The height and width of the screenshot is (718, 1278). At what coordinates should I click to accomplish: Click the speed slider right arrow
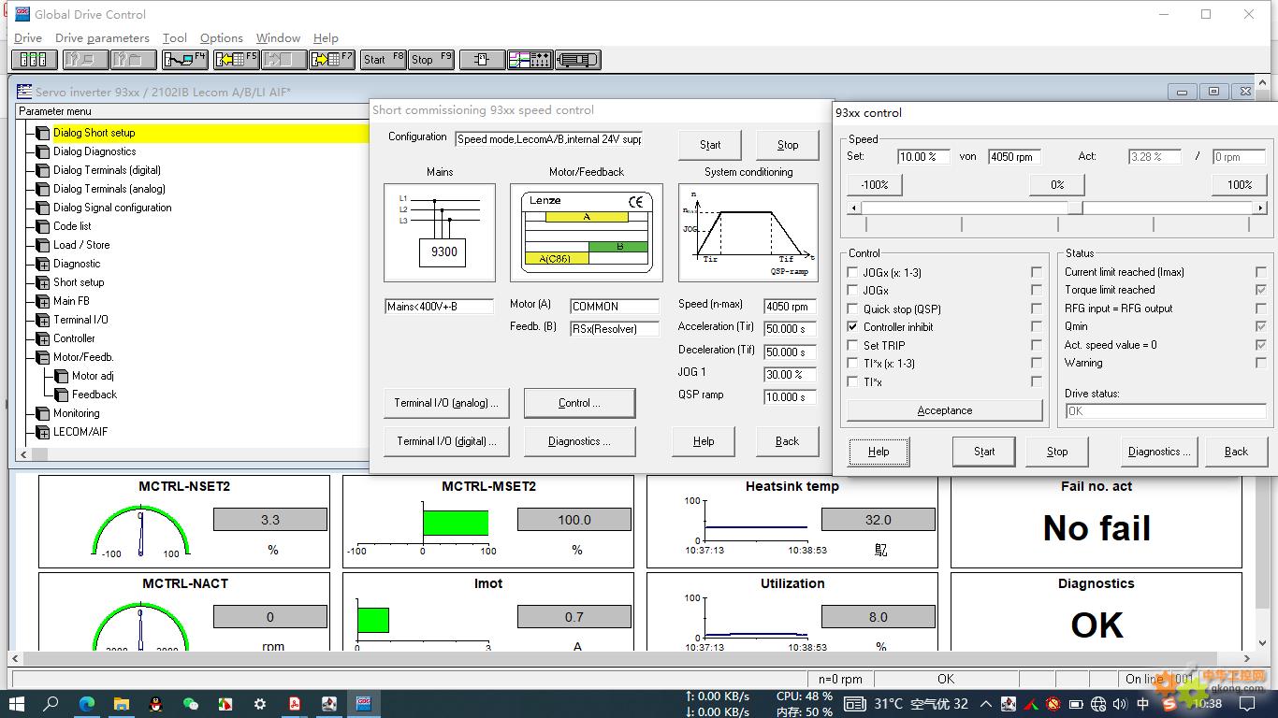1260,208
